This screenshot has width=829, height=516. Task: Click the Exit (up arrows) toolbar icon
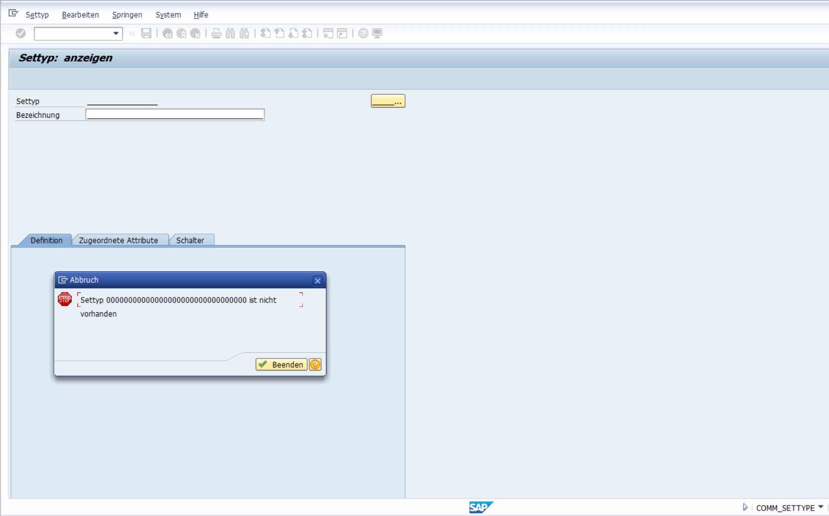182,34
